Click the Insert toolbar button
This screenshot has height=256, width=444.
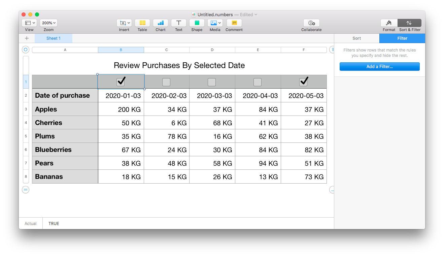coord(124,23)
